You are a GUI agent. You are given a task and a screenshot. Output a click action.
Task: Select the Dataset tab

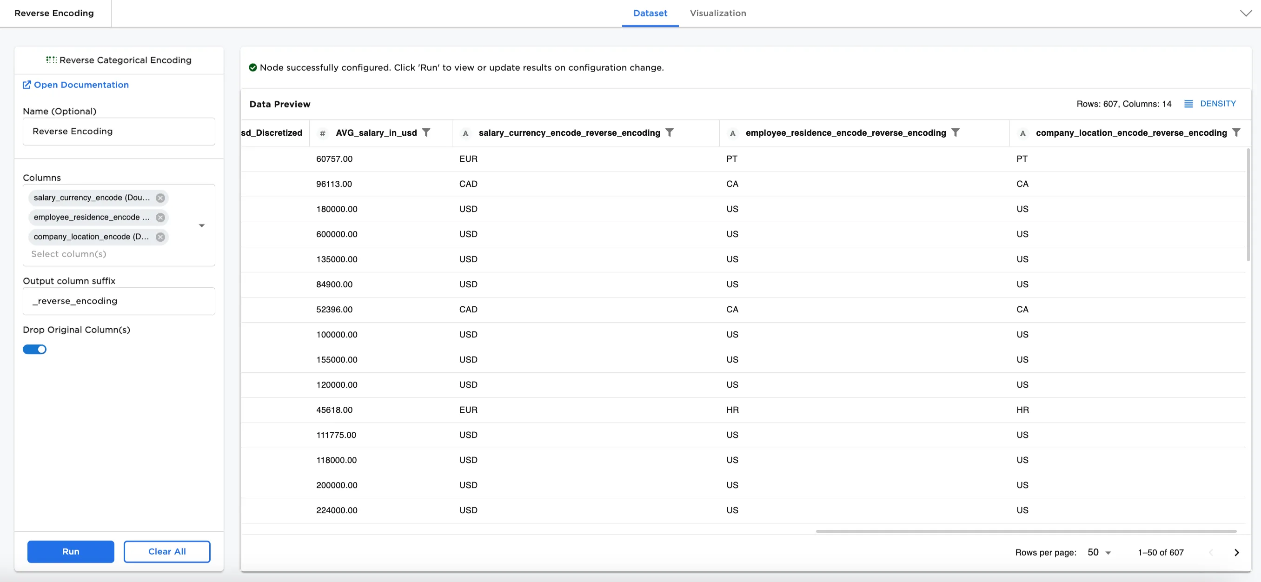[x=650, y=13]
